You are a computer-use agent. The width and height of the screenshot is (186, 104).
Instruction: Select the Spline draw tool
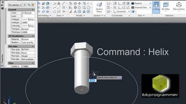tap(55, 8)
